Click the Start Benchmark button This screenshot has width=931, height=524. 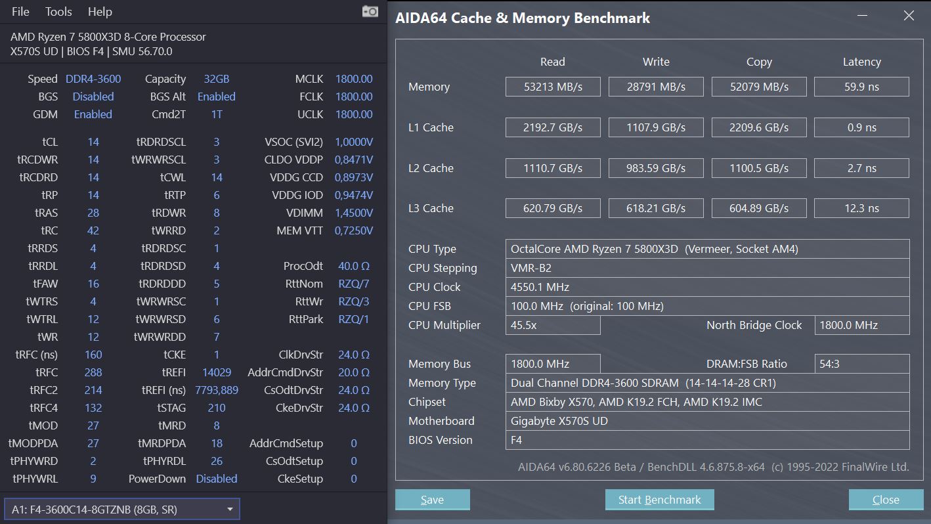click(x=659, y=500)
